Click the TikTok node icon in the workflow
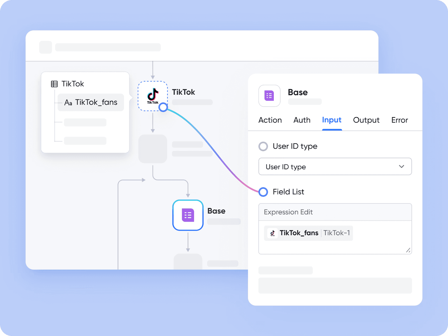 (153, 96)
